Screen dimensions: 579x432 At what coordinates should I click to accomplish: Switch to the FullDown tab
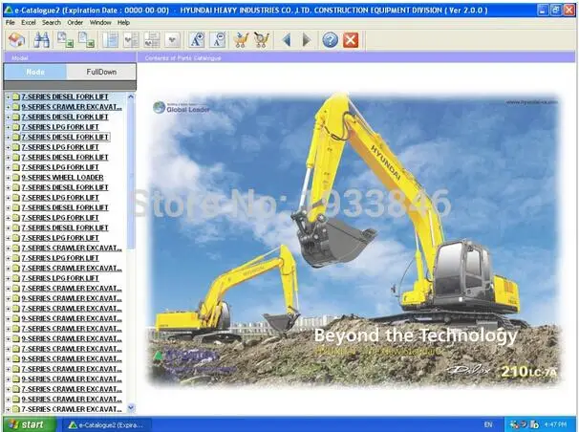pyautogui.click(x=101, y=72)
